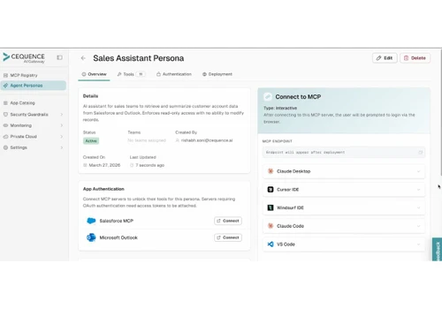The image size is (442, 331).
Task: Click the 'No teams assigned' text
Action: (147, 140)
